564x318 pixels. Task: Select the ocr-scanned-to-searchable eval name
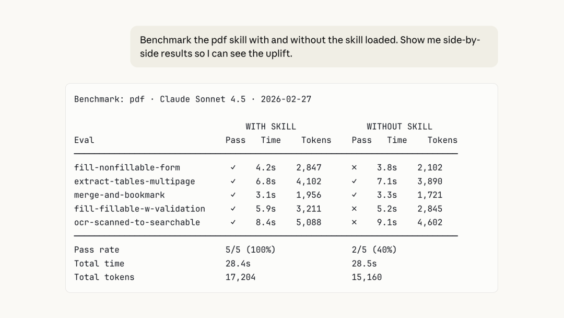[x=137, y=222]
